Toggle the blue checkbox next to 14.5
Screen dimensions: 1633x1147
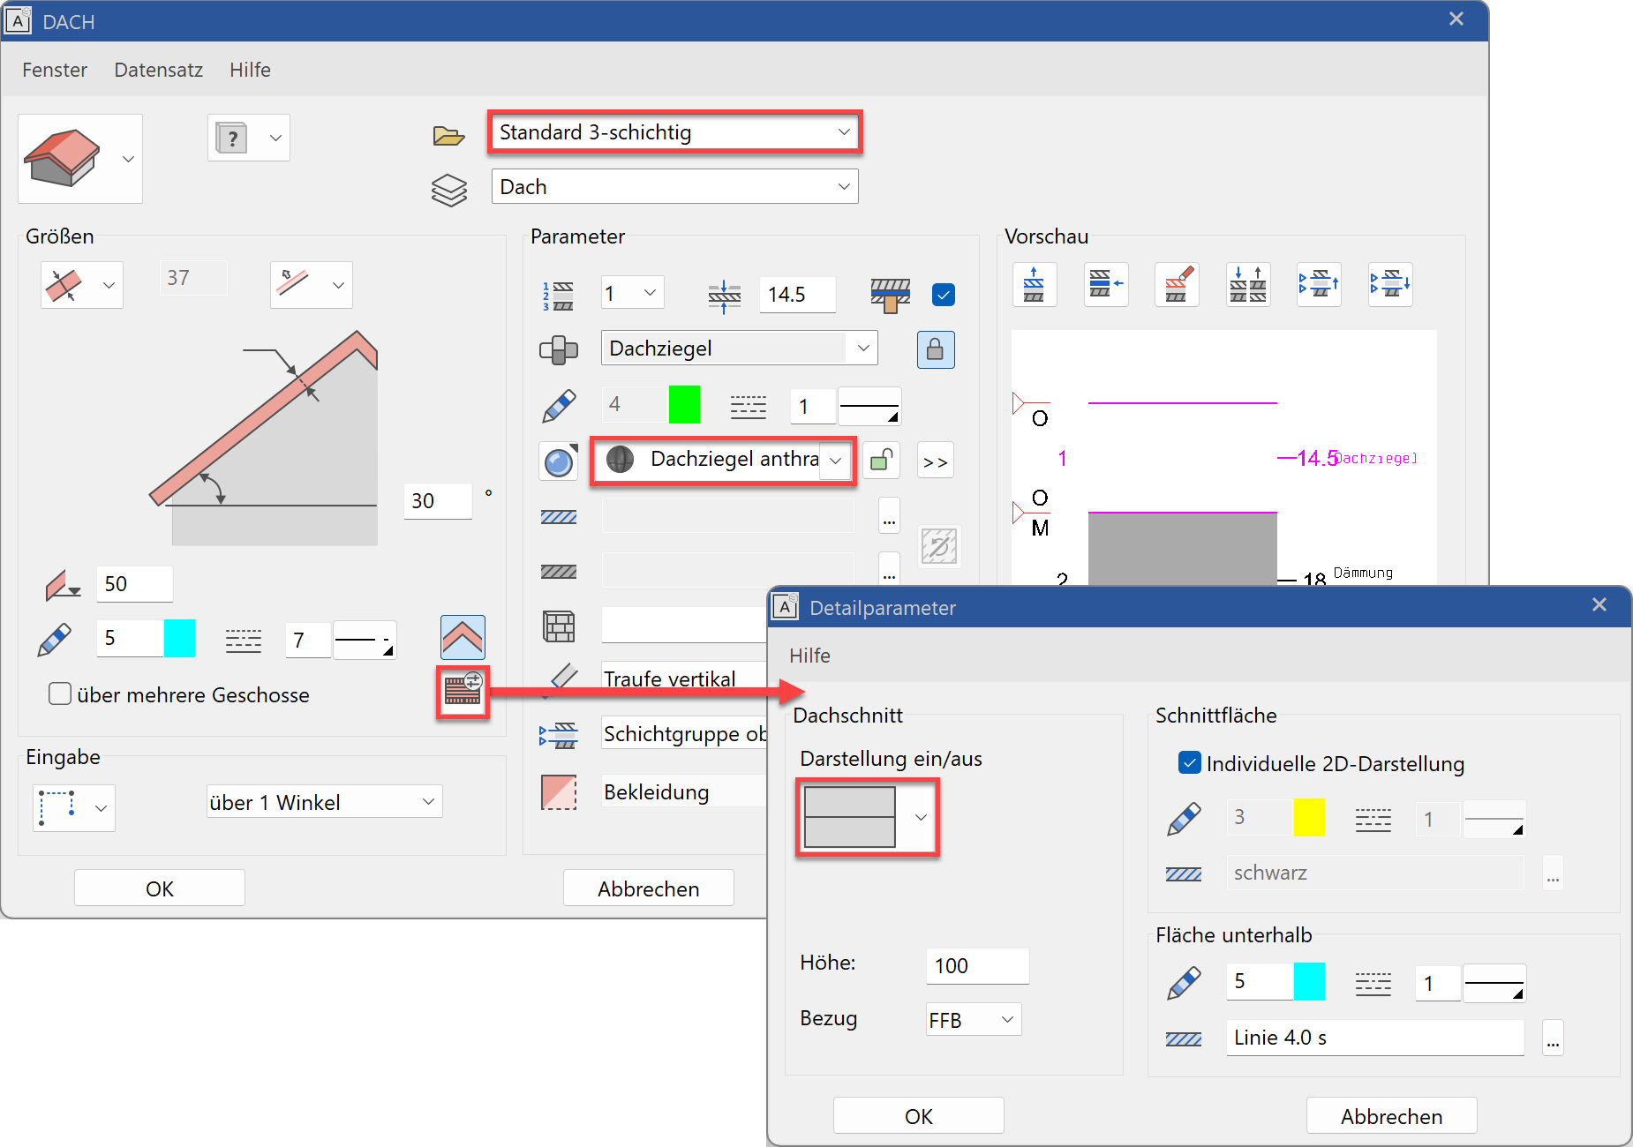click(x=943, y=295)
